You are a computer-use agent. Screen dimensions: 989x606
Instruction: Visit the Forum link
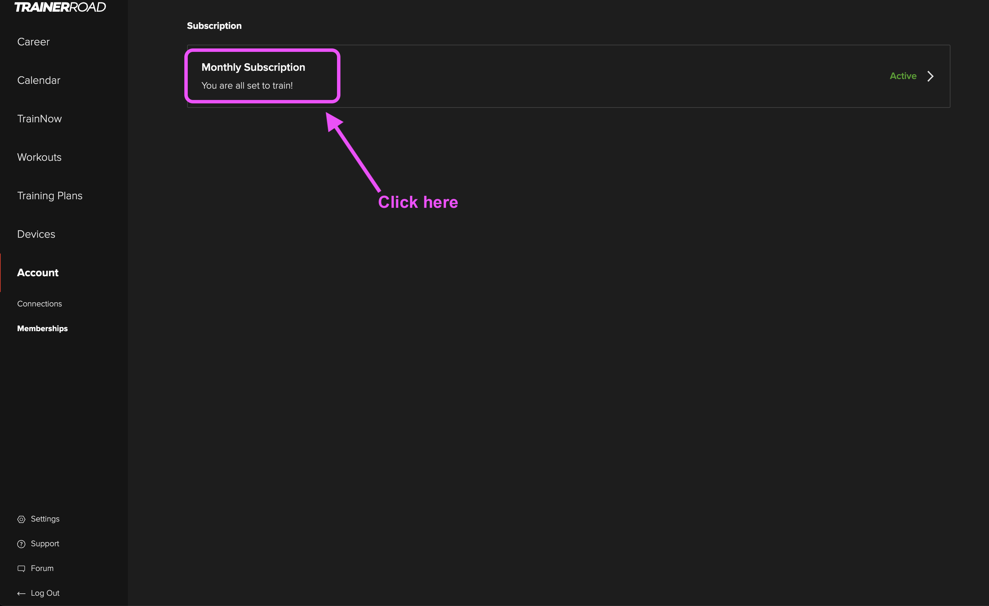pos(42,568)
